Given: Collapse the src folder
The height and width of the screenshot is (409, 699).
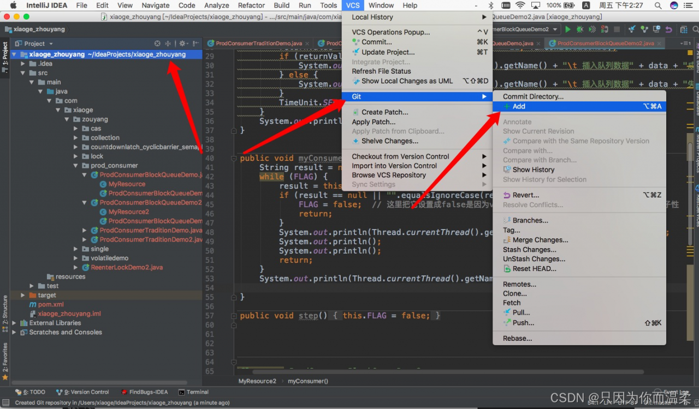Looking at the screenshot, I should [23, 73].
